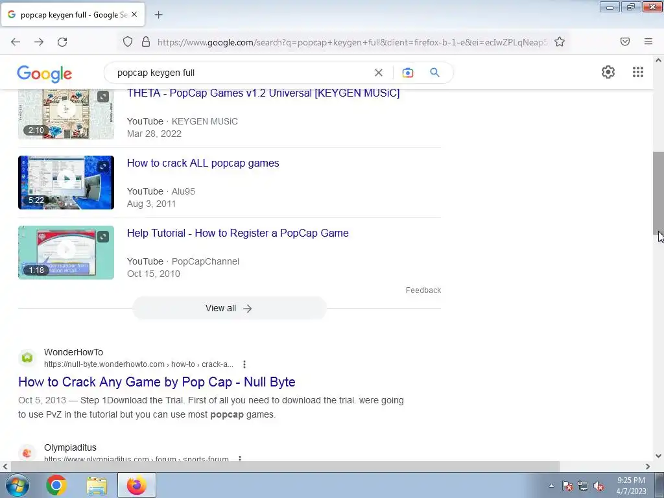Open the Action Center flag icon

click(x=567, y=486)
